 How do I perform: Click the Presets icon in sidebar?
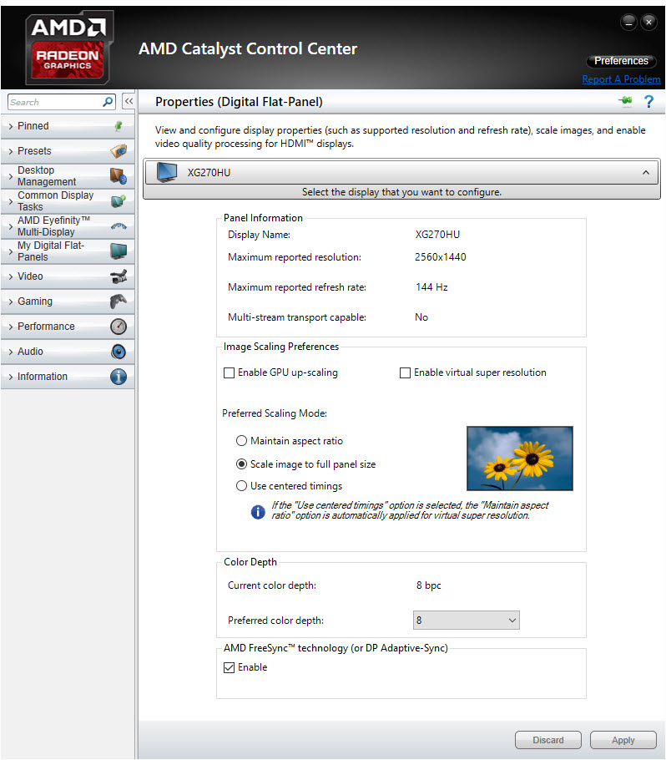click(x=119, y=151)
